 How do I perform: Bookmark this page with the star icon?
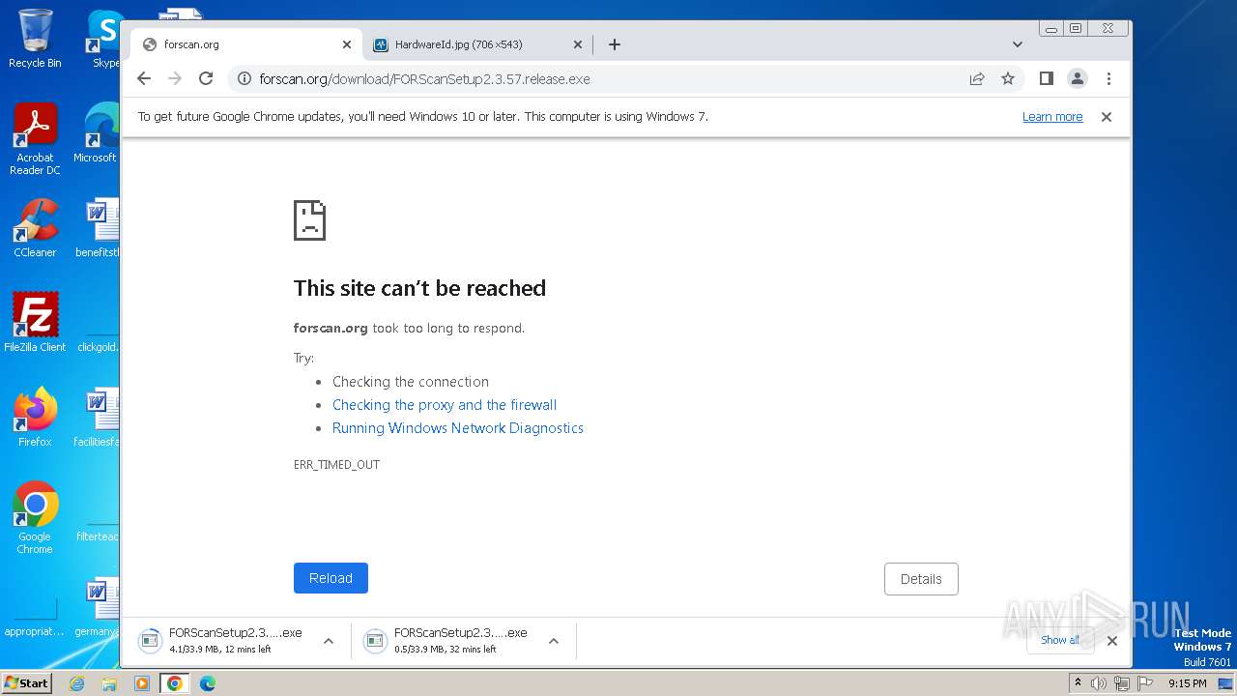click(1008, 78)
